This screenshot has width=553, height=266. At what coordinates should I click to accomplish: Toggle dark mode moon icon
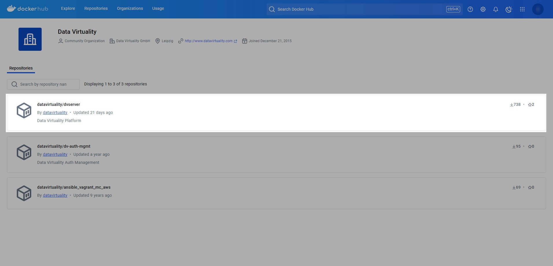[509, 9]
